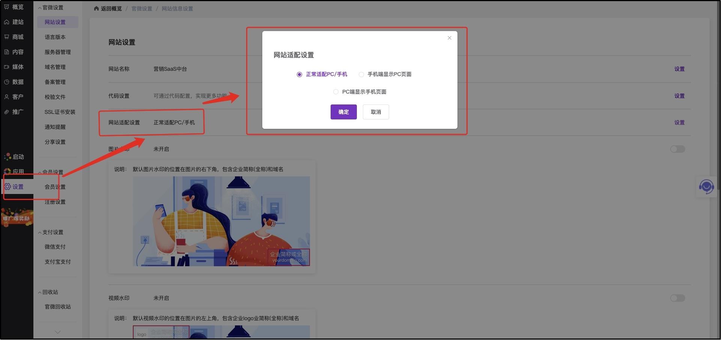Click the home icon beside 返回概览
The width and height of the screenshot is (722, 340).
96,9
